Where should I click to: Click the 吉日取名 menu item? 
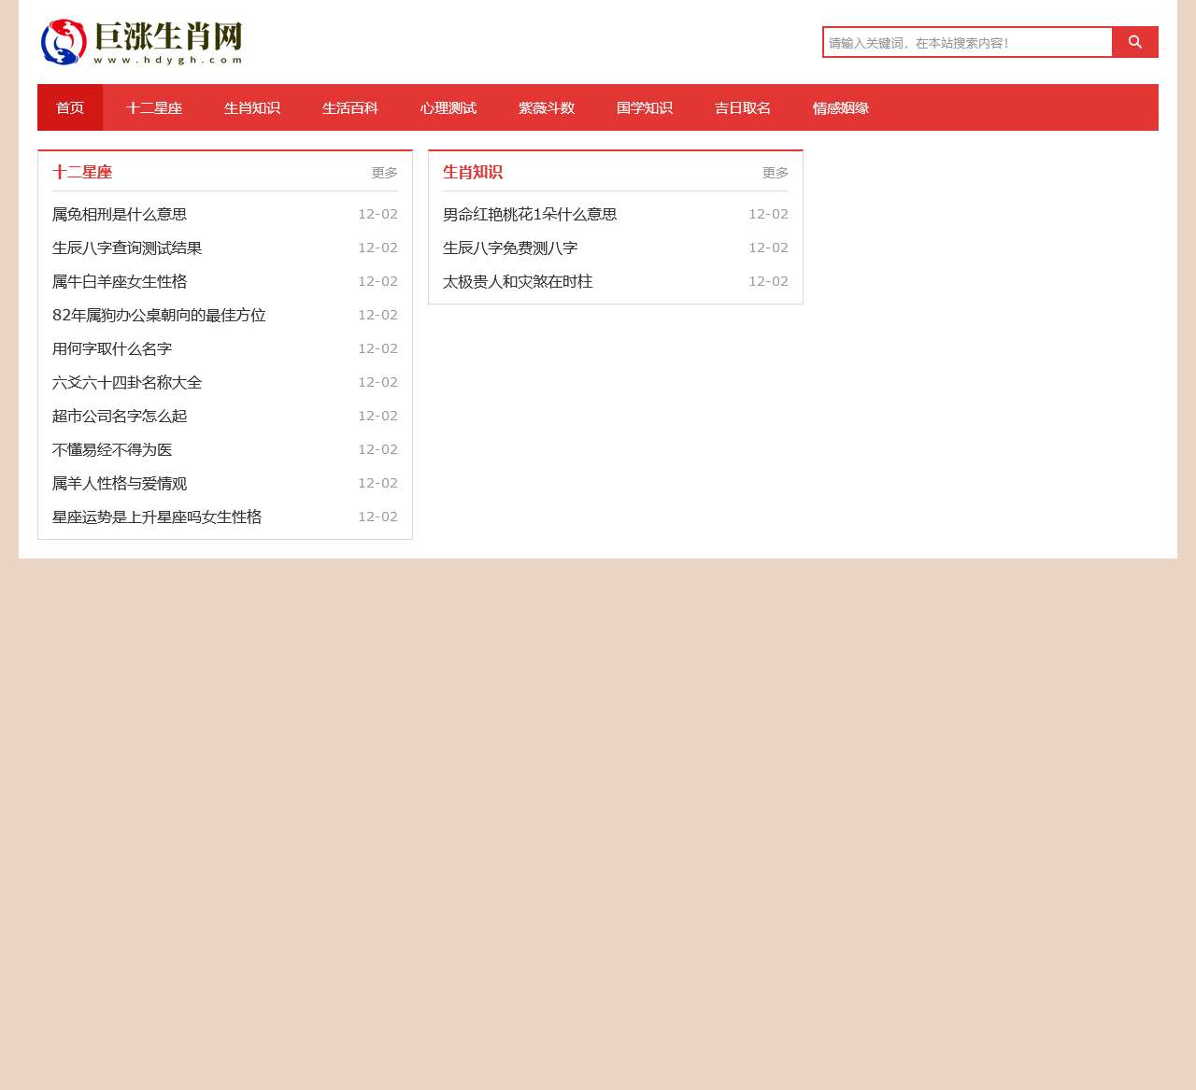(743, 107)
